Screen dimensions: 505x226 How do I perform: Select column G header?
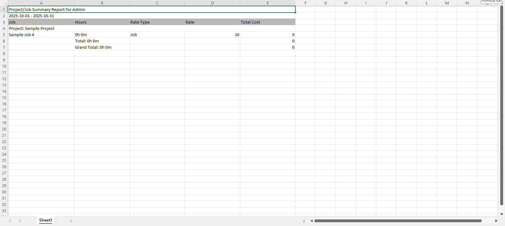click(325, 3)
